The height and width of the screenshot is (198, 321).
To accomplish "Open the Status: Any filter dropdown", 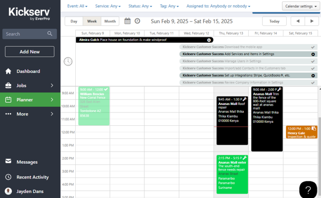I will click(x=140, y=6).
